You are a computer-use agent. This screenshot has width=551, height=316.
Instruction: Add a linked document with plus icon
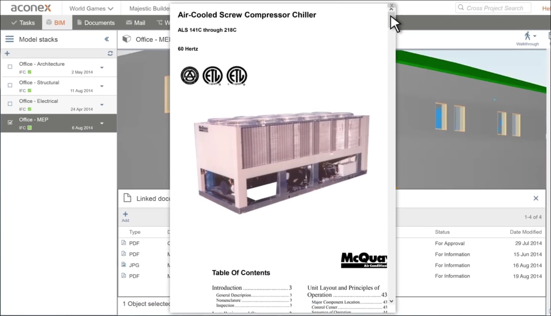point(125,214)
